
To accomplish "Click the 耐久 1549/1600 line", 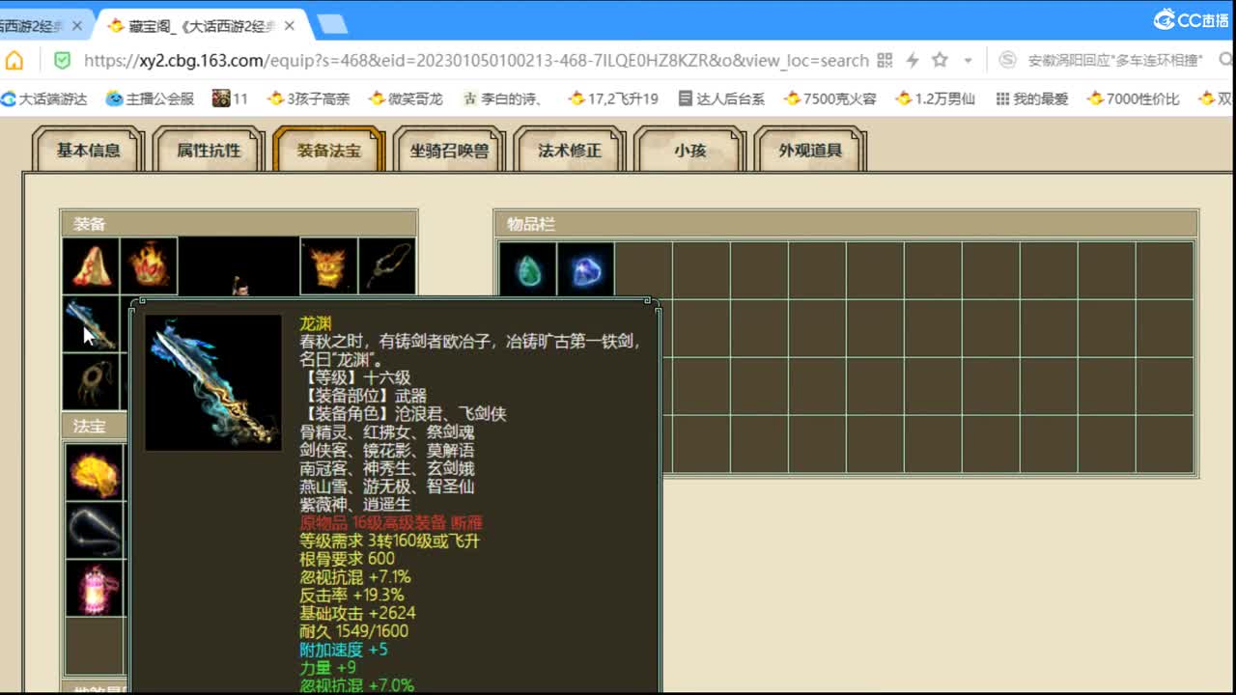I will coord(353,631).
